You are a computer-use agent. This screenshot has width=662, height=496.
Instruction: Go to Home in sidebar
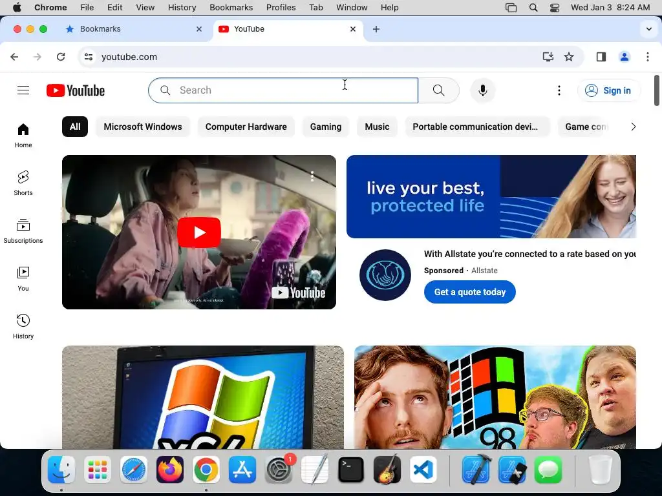[23, 136]
